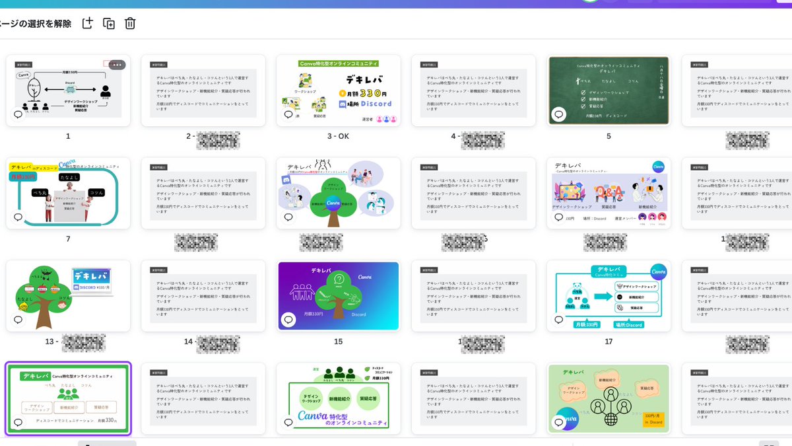The height and width of the screenshot is (446, 792).
Task: Click the selected green-bordered デキレバ thumbnail
Action: click(x=68, y=398)
